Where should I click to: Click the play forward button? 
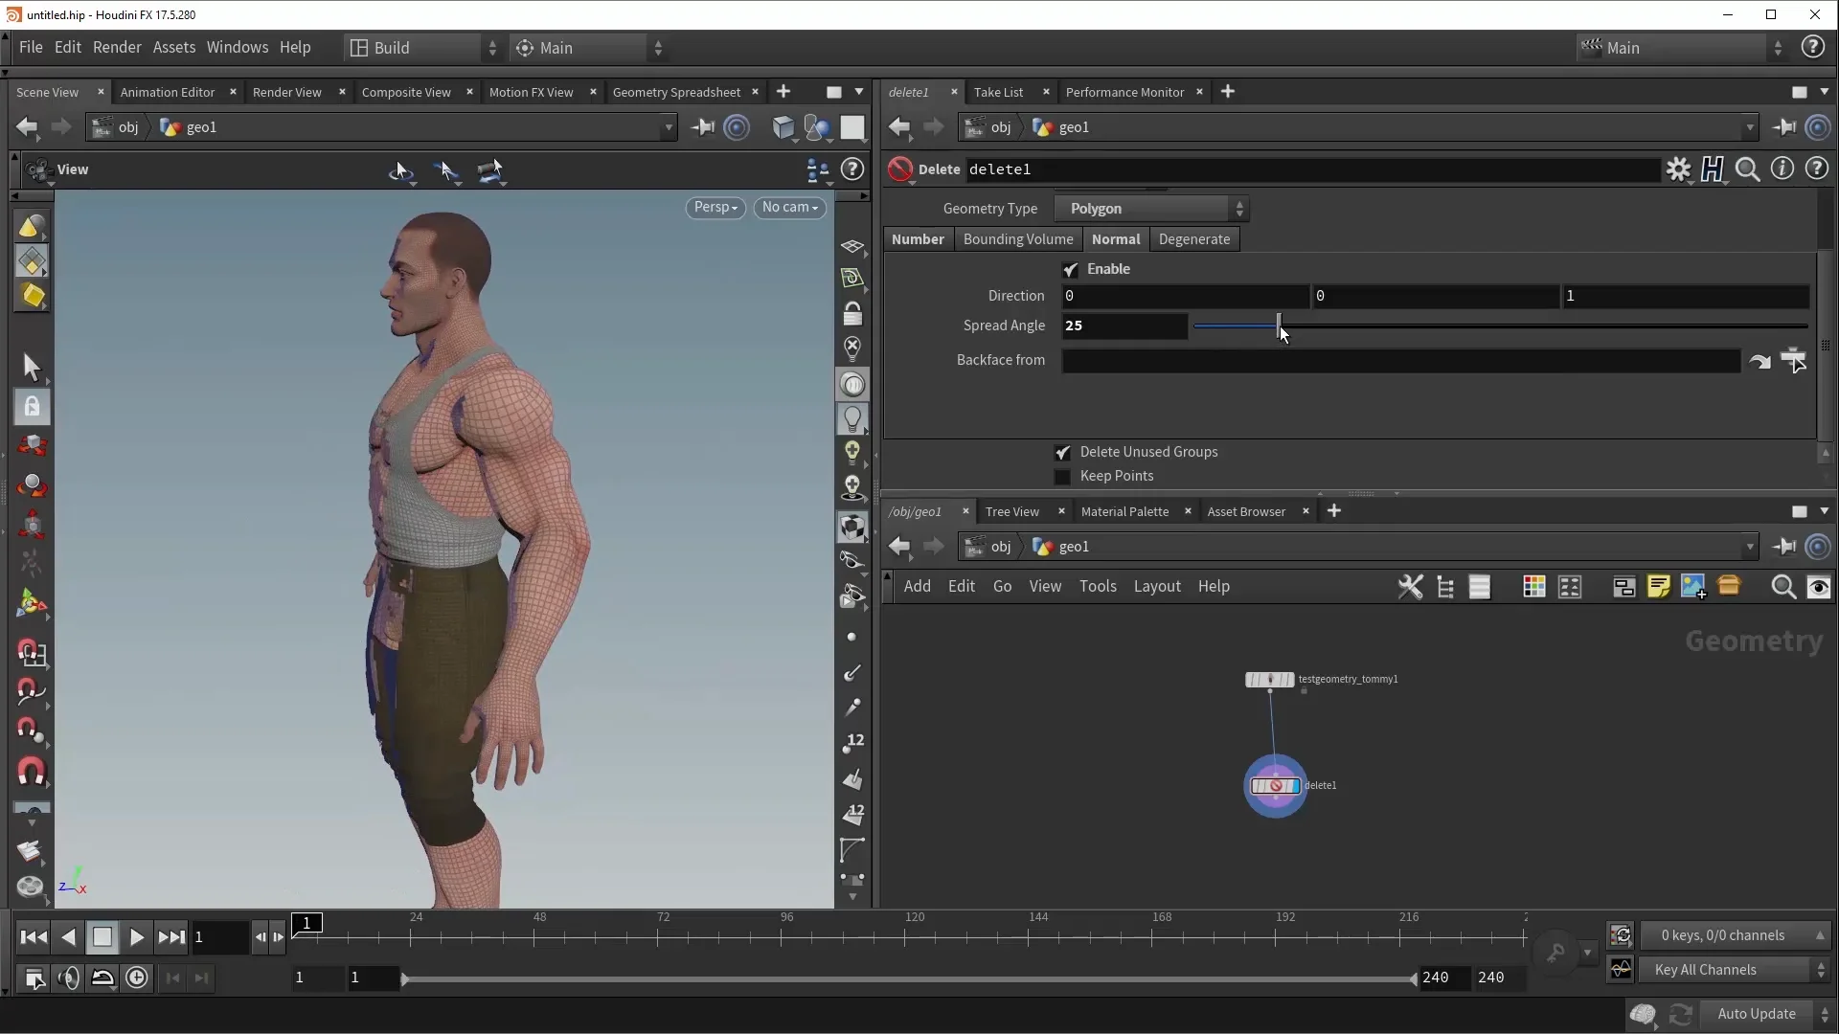136,937
